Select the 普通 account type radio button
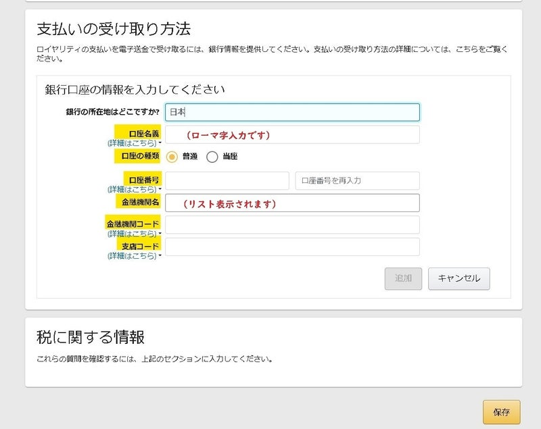This screenshot has width=541, height=429. 172,157
